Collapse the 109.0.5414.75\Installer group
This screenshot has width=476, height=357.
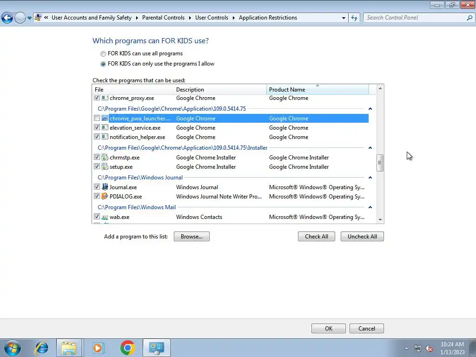coord(370,148)
